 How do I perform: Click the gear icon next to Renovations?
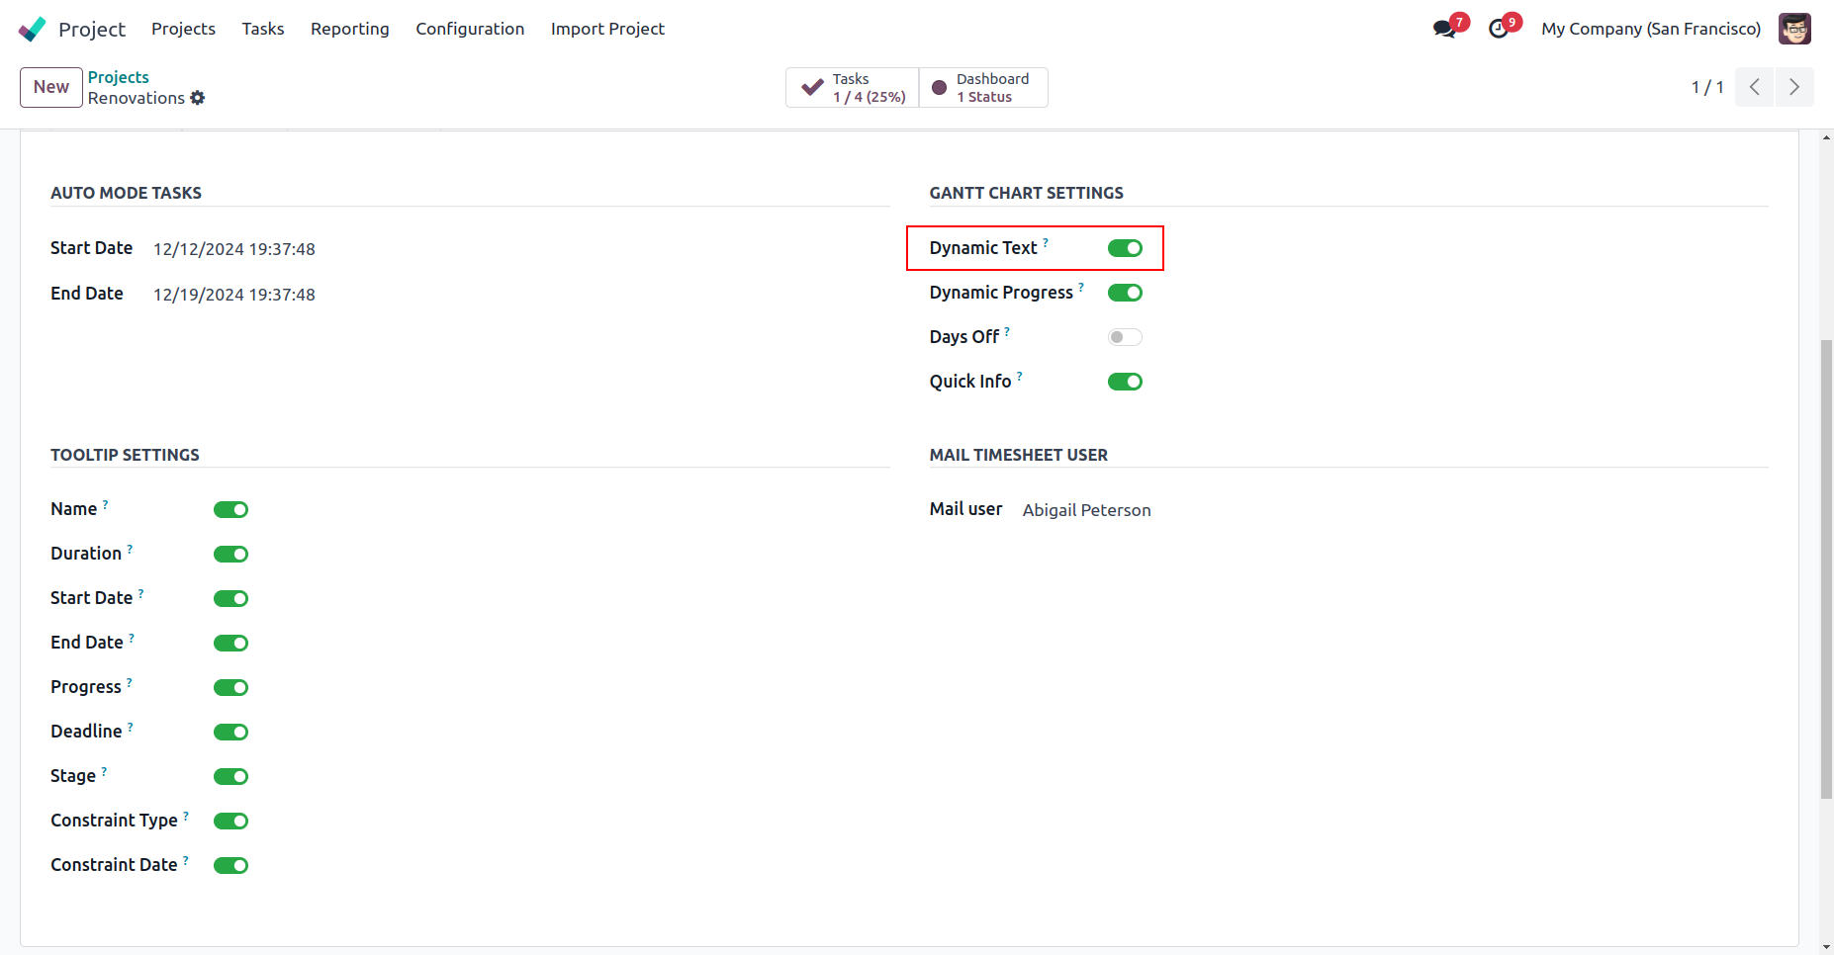tap(198, 98)
